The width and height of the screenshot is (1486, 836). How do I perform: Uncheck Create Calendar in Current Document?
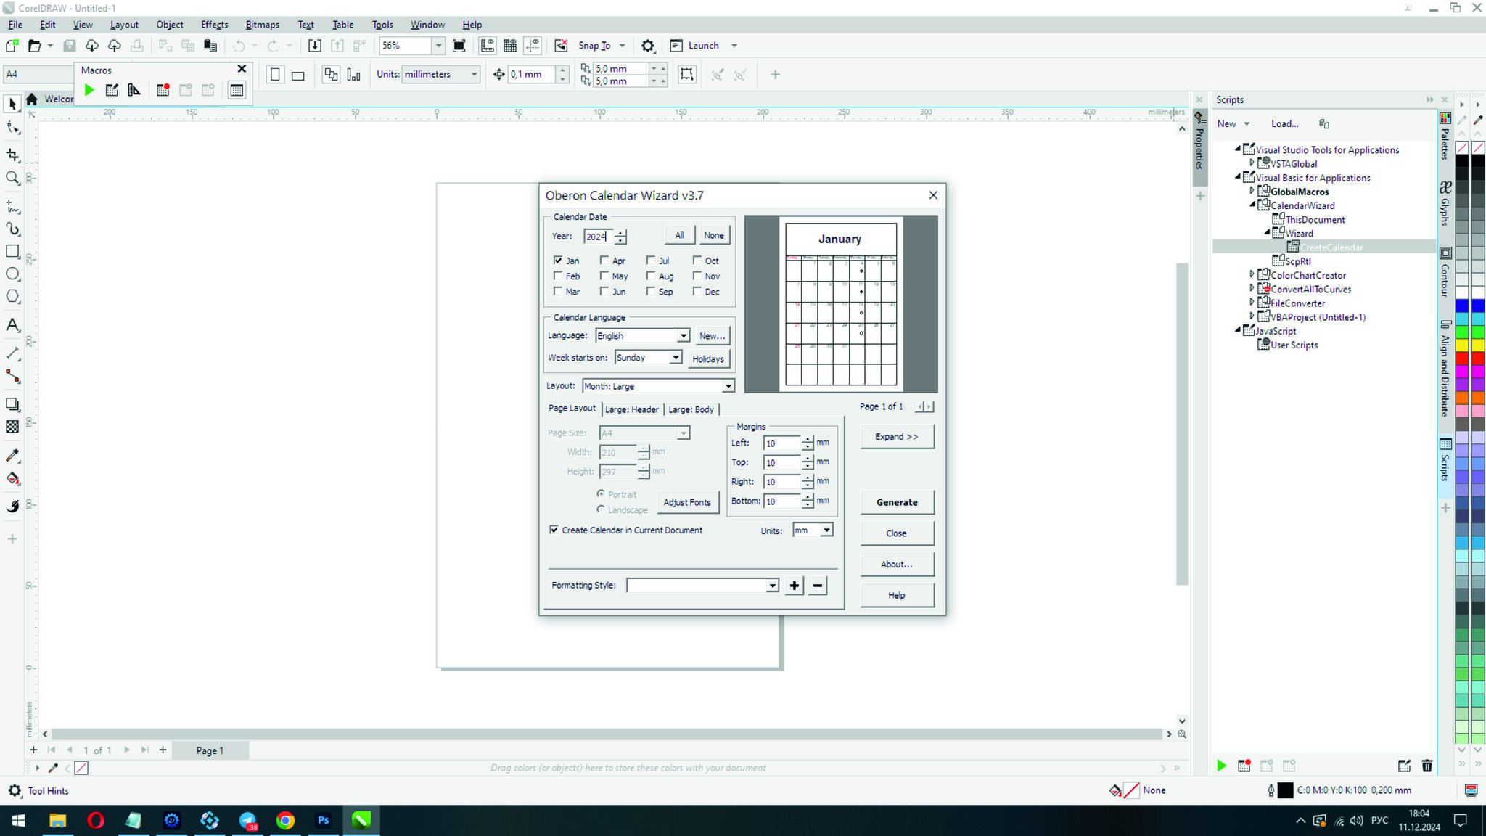tap(554, 530)
